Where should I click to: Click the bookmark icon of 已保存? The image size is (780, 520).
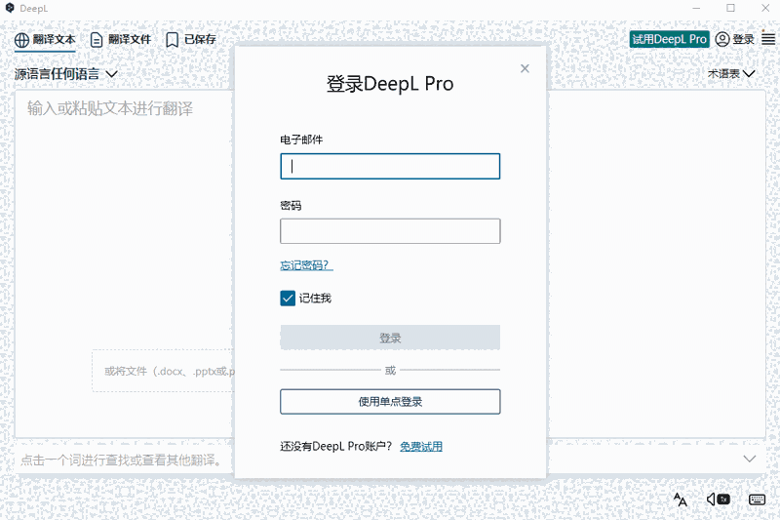click(173, 40)
